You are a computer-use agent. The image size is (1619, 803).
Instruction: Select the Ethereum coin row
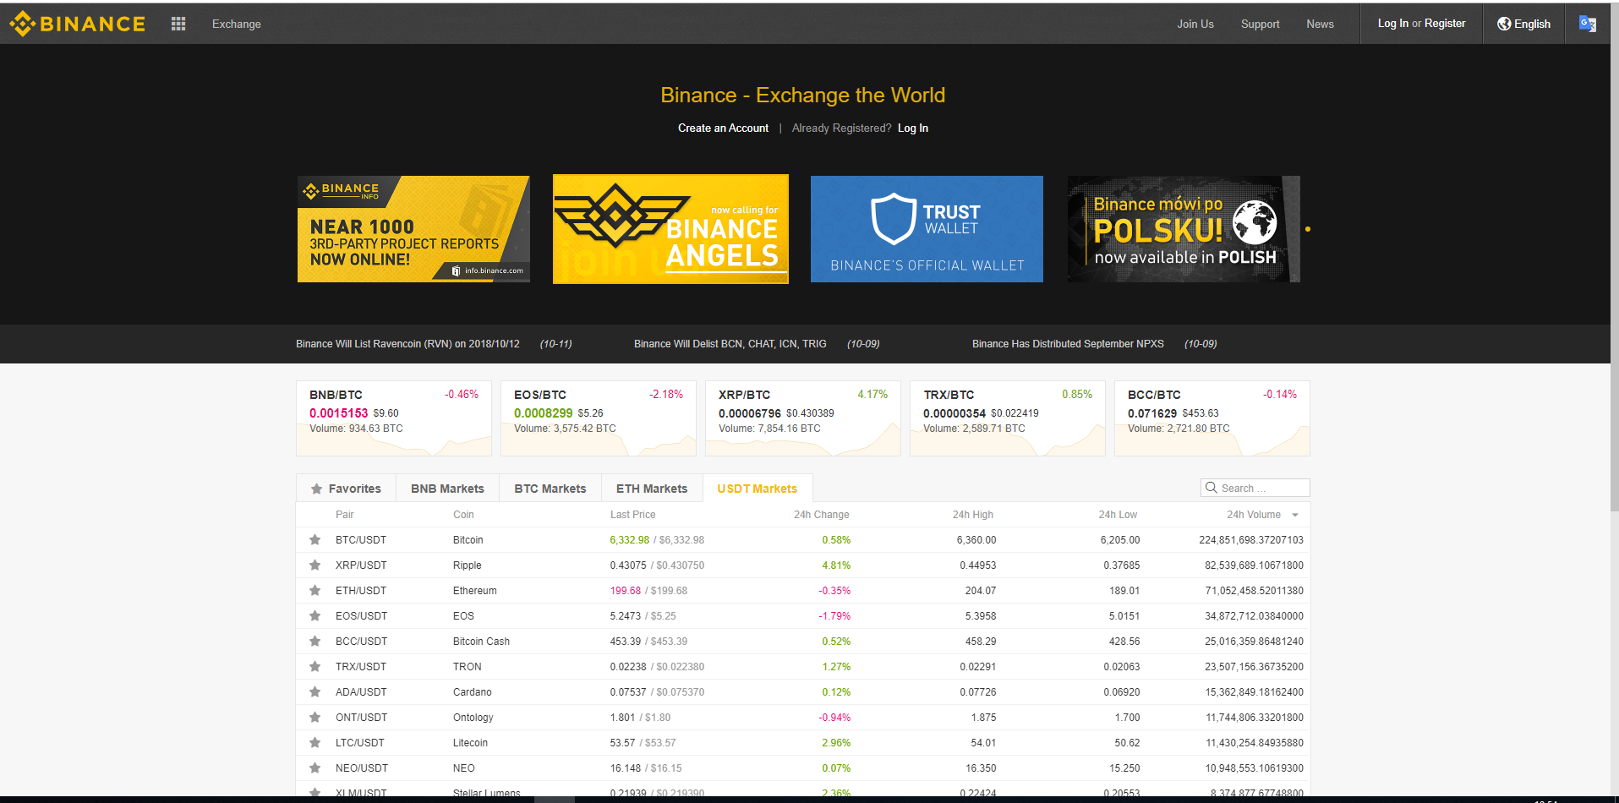tap(803, 591)
